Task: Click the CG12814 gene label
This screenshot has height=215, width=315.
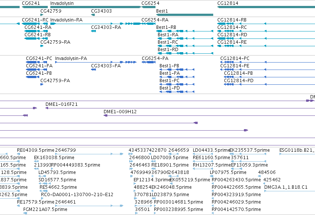Action: (x=228, y=3)
